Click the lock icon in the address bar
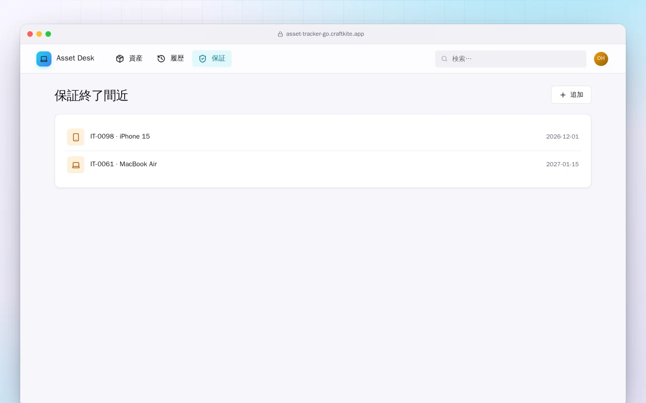This screenshot has height=403, width=646. pos(280,34)
